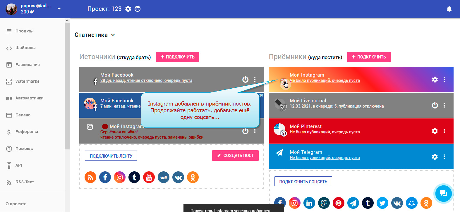Open project 123 settings gear
Image resolution: width=460 pixels, height=212 pixels.
coord(128,9)
